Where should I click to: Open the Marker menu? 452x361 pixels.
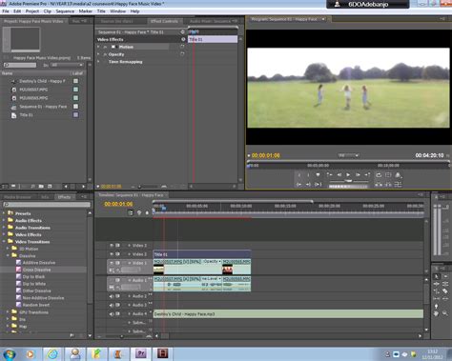tap(86, 11)
